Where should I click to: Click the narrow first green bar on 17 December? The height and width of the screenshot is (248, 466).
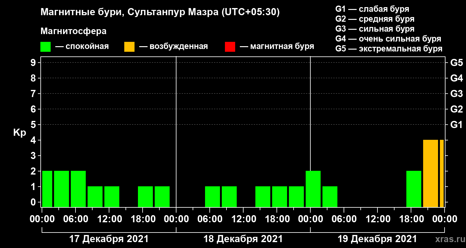point(47,189)
